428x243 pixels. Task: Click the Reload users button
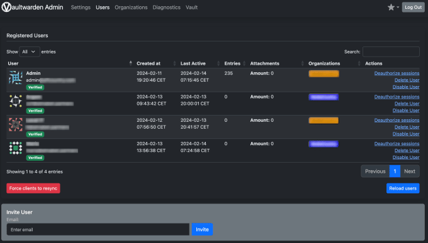(403, 188)
